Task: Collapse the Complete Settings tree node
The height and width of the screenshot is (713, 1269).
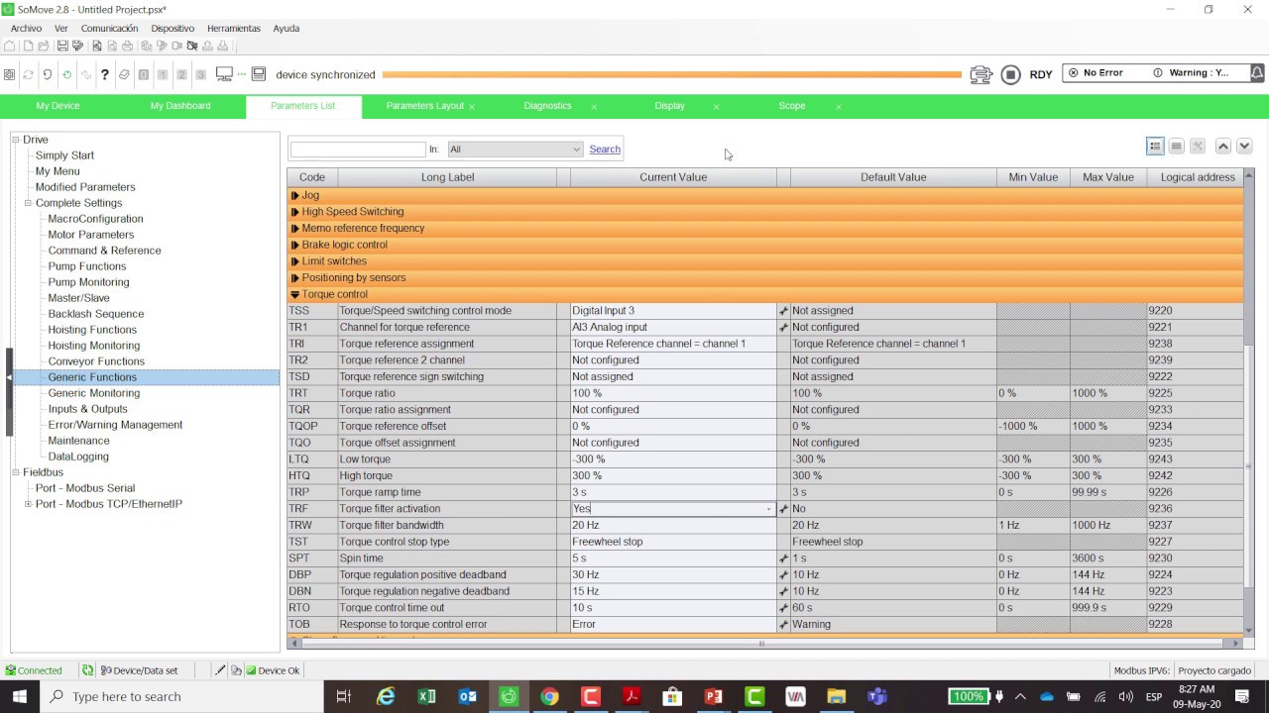Action: coord(29,203)
